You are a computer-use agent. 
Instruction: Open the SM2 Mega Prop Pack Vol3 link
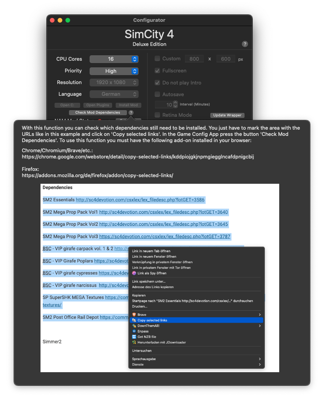pyautogui.click(x=165, y=237)
